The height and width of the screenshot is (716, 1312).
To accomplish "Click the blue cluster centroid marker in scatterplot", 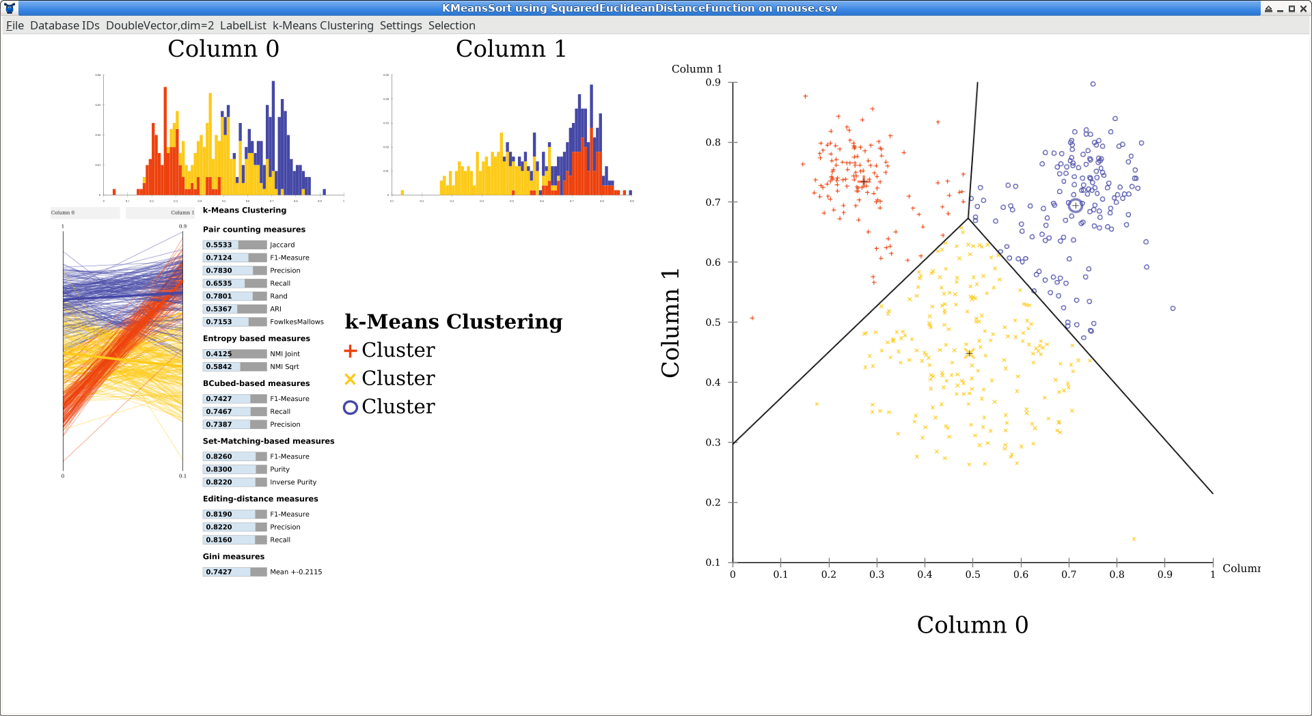I will click(1075, 205).
